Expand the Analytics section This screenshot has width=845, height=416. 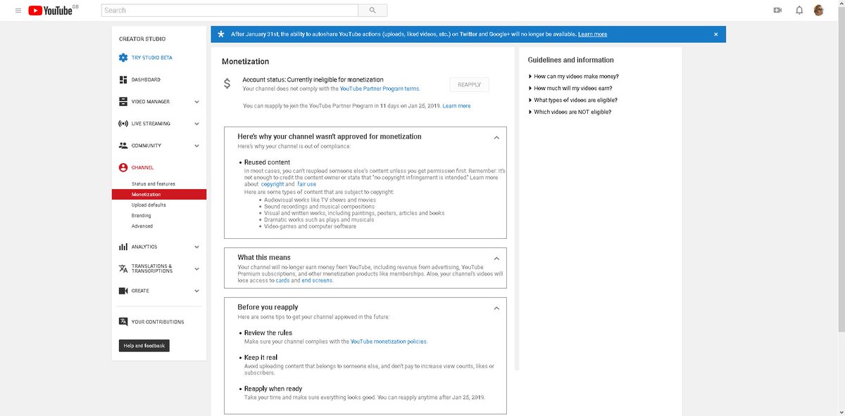pos(197,247)
